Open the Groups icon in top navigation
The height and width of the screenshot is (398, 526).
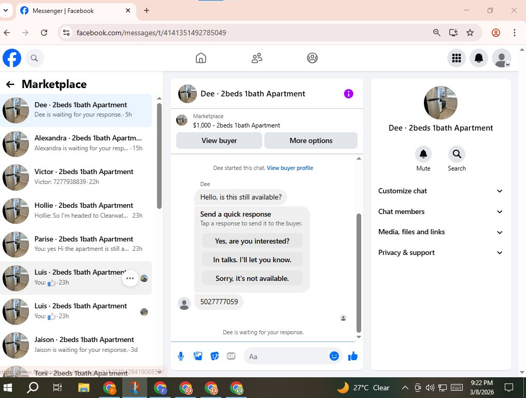click(312, 58)
